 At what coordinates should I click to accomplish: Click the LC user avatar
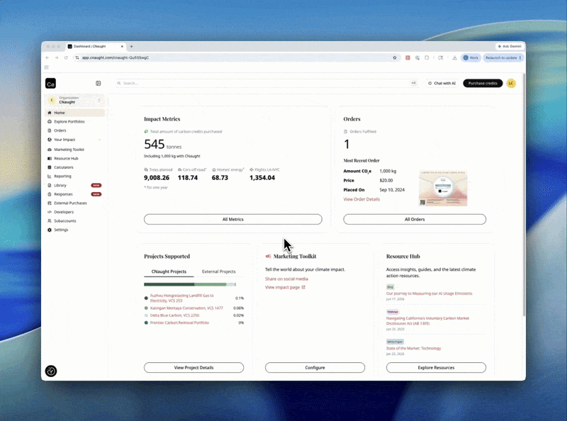[511, 83]
